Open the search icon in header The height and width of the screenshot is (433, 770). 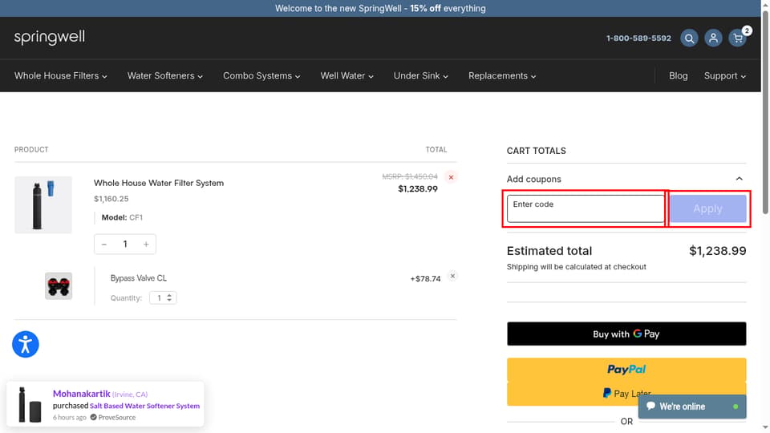pyautogui.click(x=689, y=38)
